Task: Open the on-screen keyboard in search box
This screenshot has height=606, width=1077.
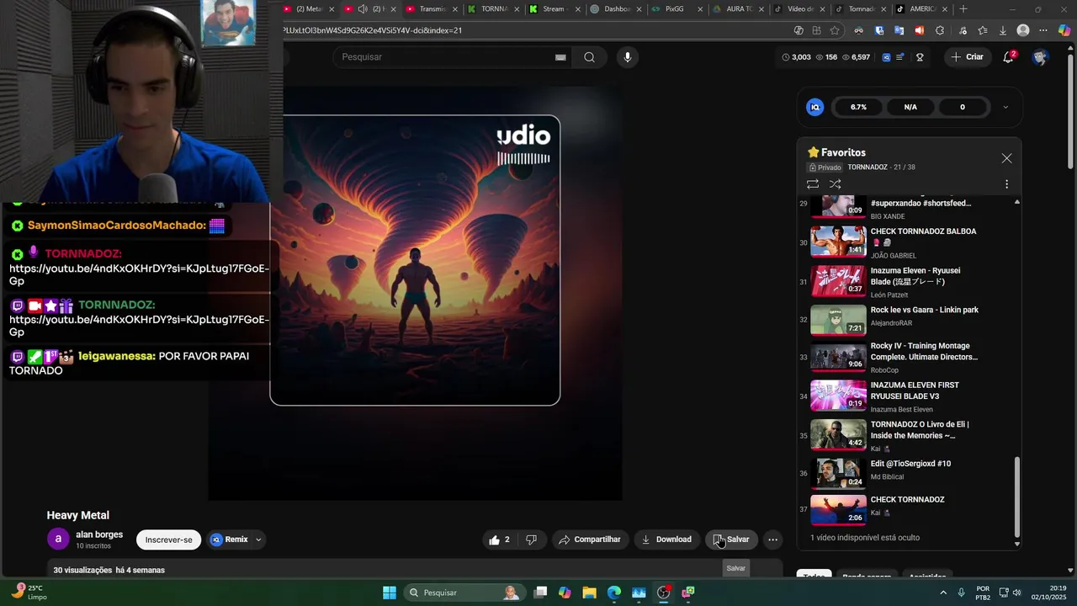Action: click(x=560, y=57)
